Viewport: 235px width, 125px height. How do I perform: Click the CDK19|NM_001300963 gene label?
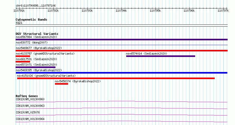30,106
